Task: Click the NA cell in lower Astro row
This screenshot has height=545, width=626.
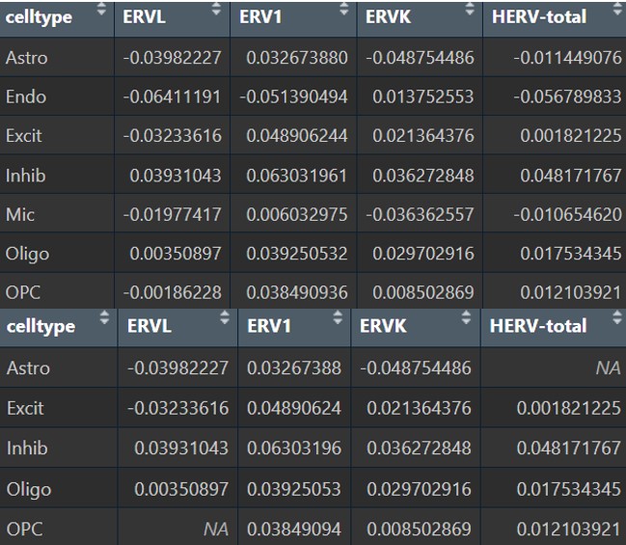Action: pos(608,368)
